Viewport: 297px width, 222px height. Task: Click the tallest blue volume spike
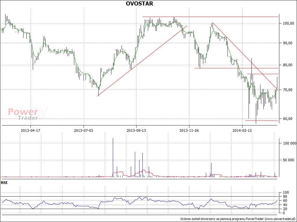(x=113, y=158)
